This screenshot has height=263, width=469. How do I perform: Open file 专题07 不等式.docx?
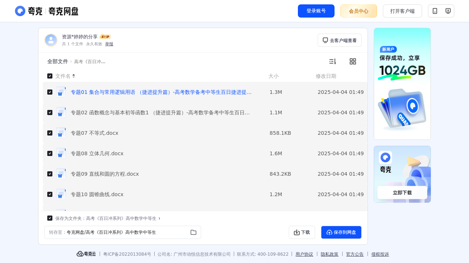pyautogui.click(x=95, y=133)
